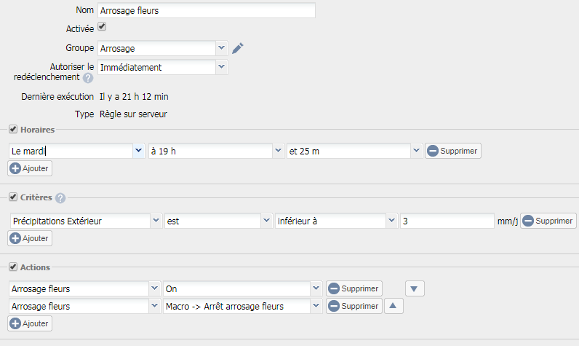This screenshot has height=346, width=579.
Task: Add a new schedule under Horaires
Action: pyautogui.click(x=30, y=168)
